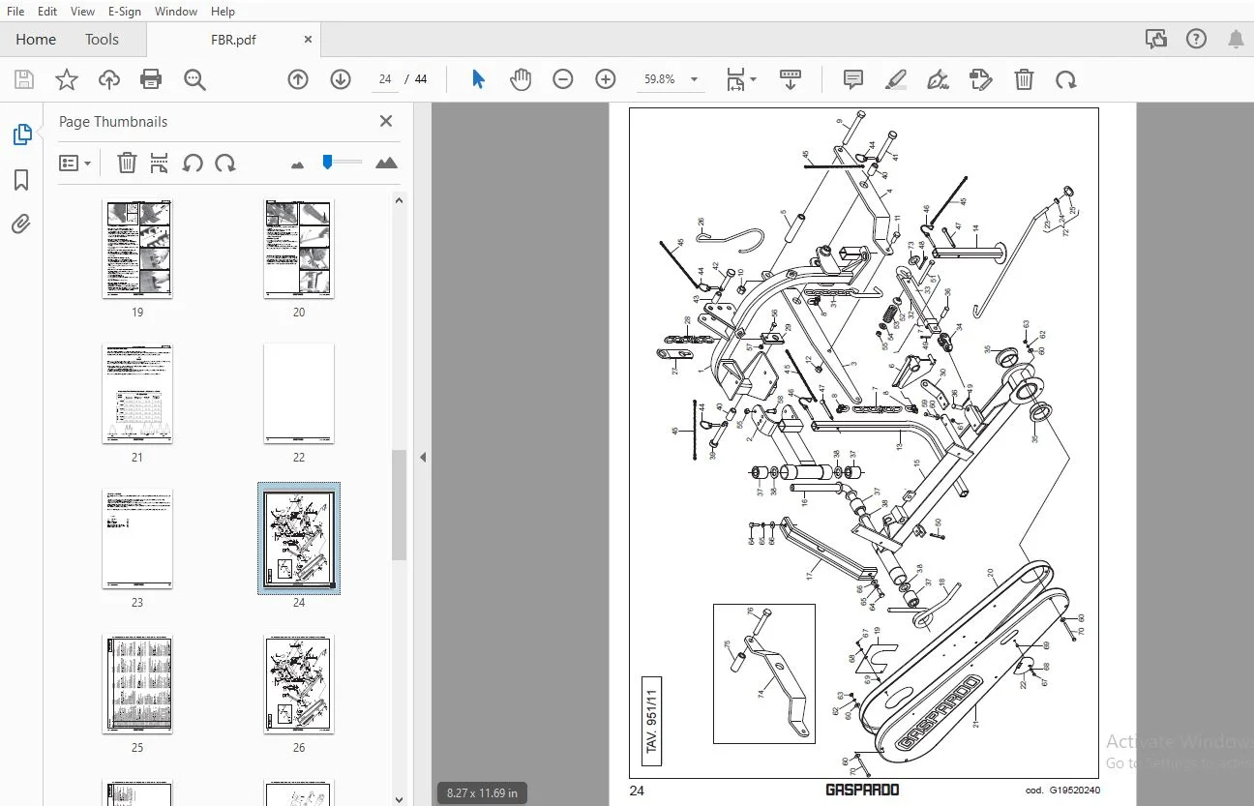
Task: Open the Bookmarks sidebar panel
Action: click(21, 180)
